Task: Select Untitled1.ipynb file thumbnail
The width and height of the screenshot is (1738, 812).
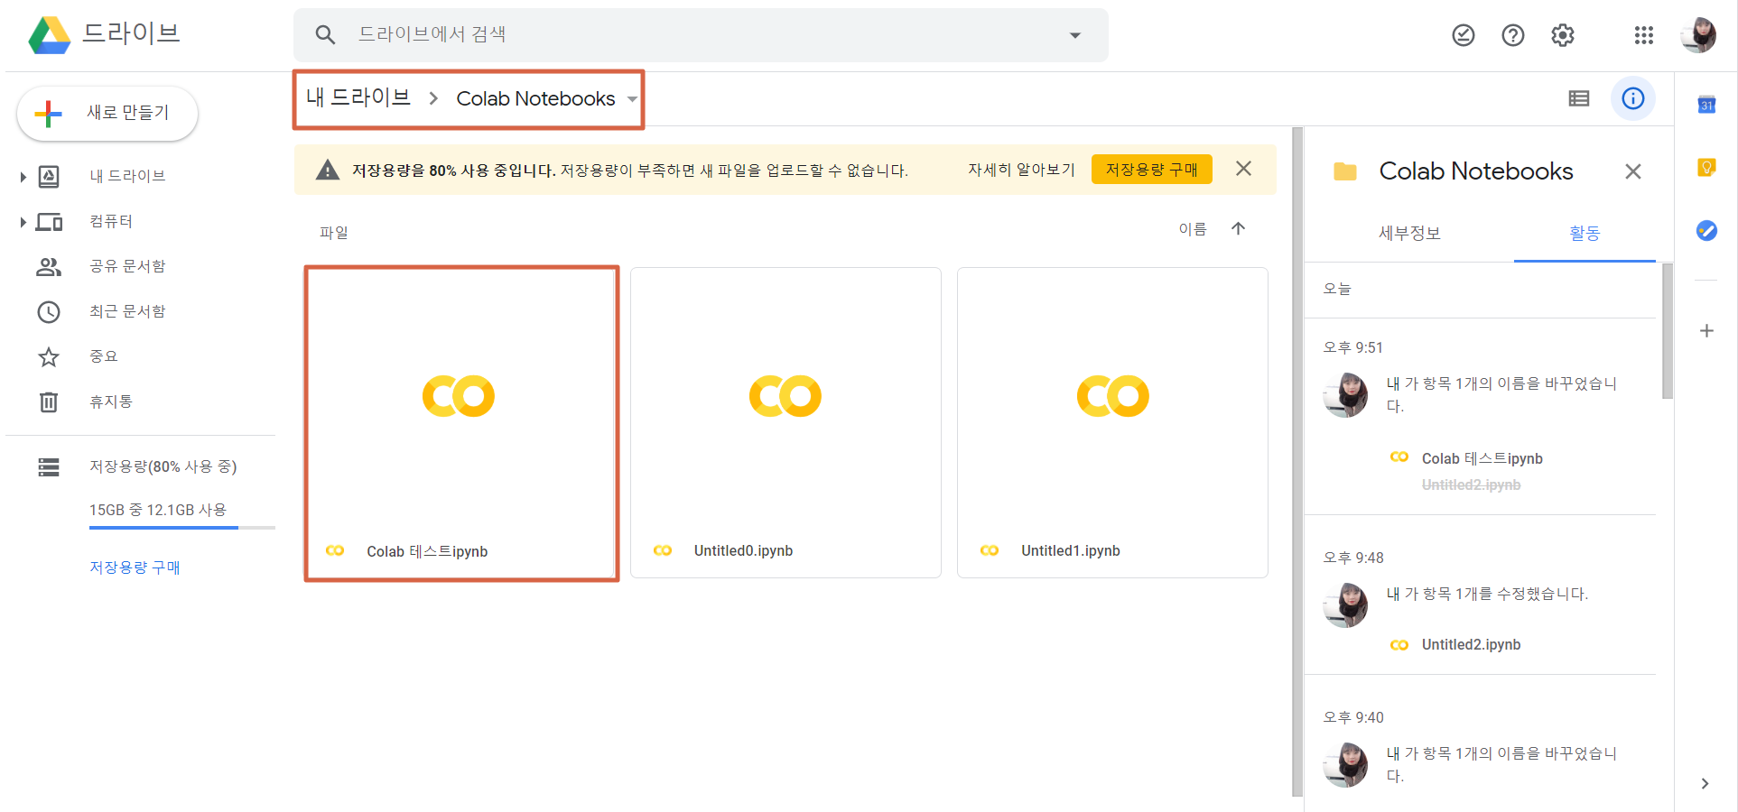Action: point(1112,396)
